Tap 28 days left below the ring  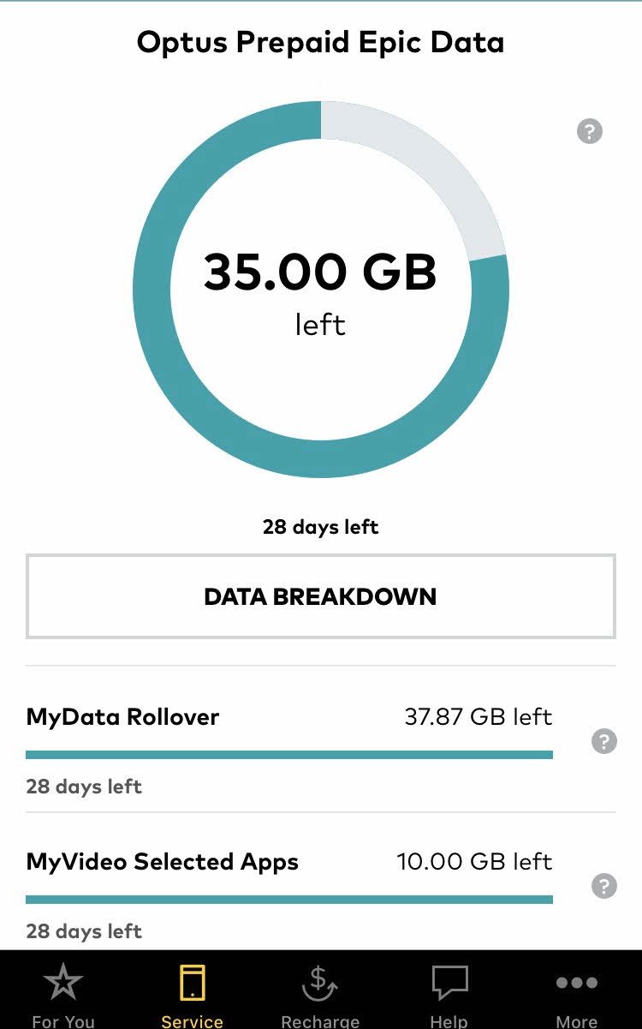[x=320, y=526]
